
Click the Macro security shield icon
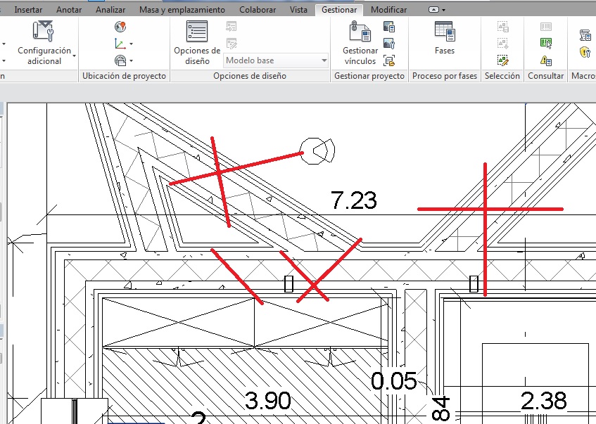584,52
